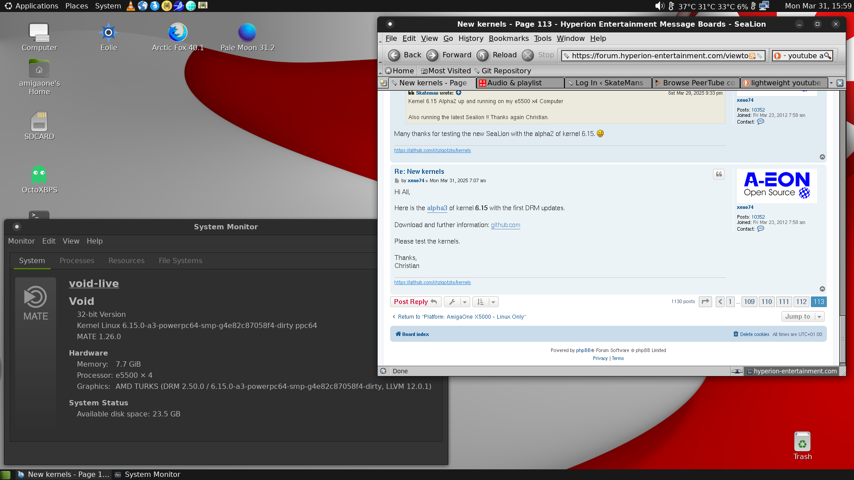Click the previous page arrow in pagination

720,302
